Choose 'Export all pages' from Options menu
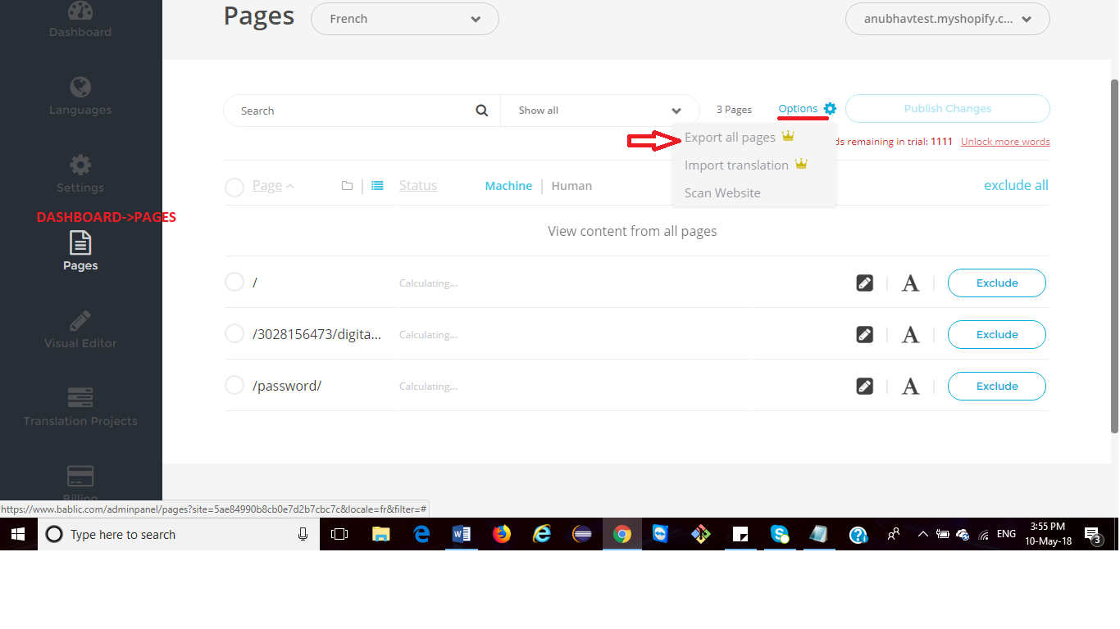1120x629 pixels. point(730,138)
